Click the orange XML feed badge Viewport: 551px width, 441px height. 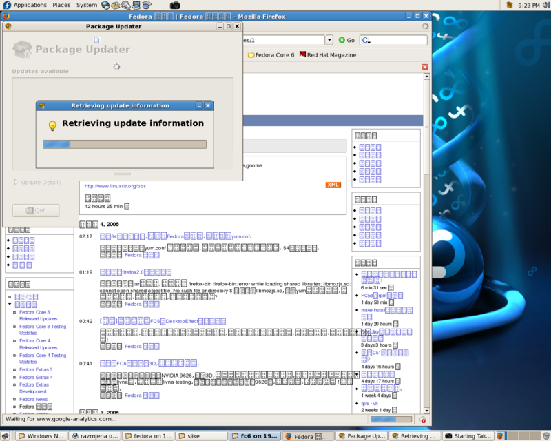pyautogui.click(x=333, y=185)
